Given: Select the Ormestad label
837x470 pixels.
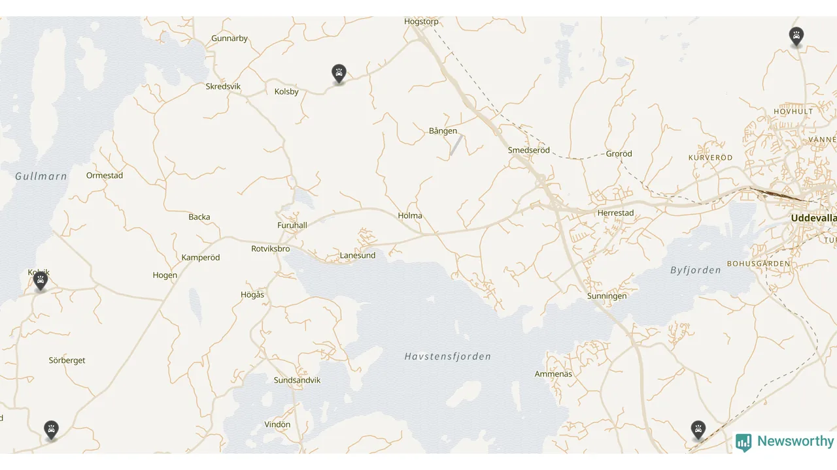Looking at the screenshot, I should click(105, 175).
